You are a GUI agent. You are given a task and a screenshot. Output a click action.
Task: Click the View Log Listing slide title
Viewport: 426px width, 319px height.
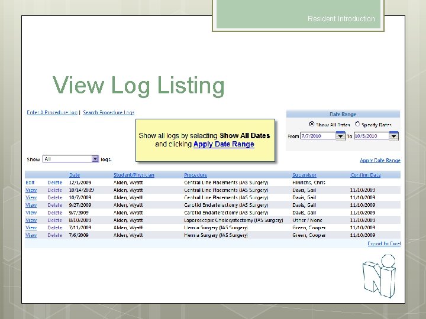138,86
